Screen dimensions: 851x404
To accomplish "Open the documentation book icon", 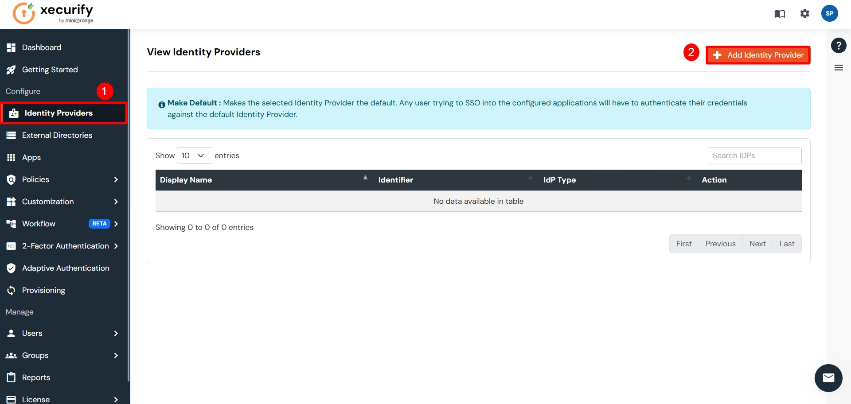I will coord(780,14).
